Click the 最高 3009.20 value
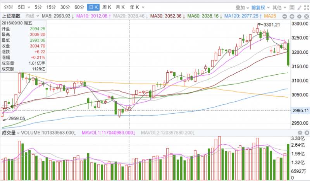Image resolution: width=310 pixels, height=181 pixels. point(38,34)
